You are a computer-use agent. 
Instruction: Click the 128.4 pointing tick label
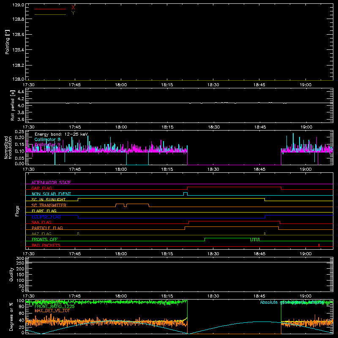click(x=18, y=50)
